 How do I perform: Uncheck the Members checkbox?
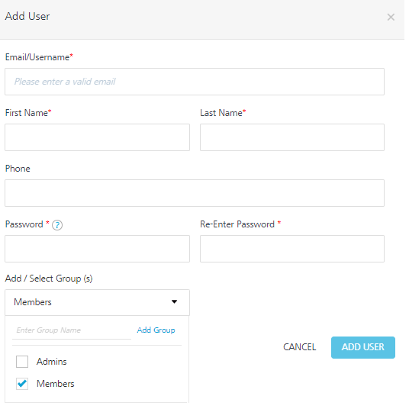(22, 384)
